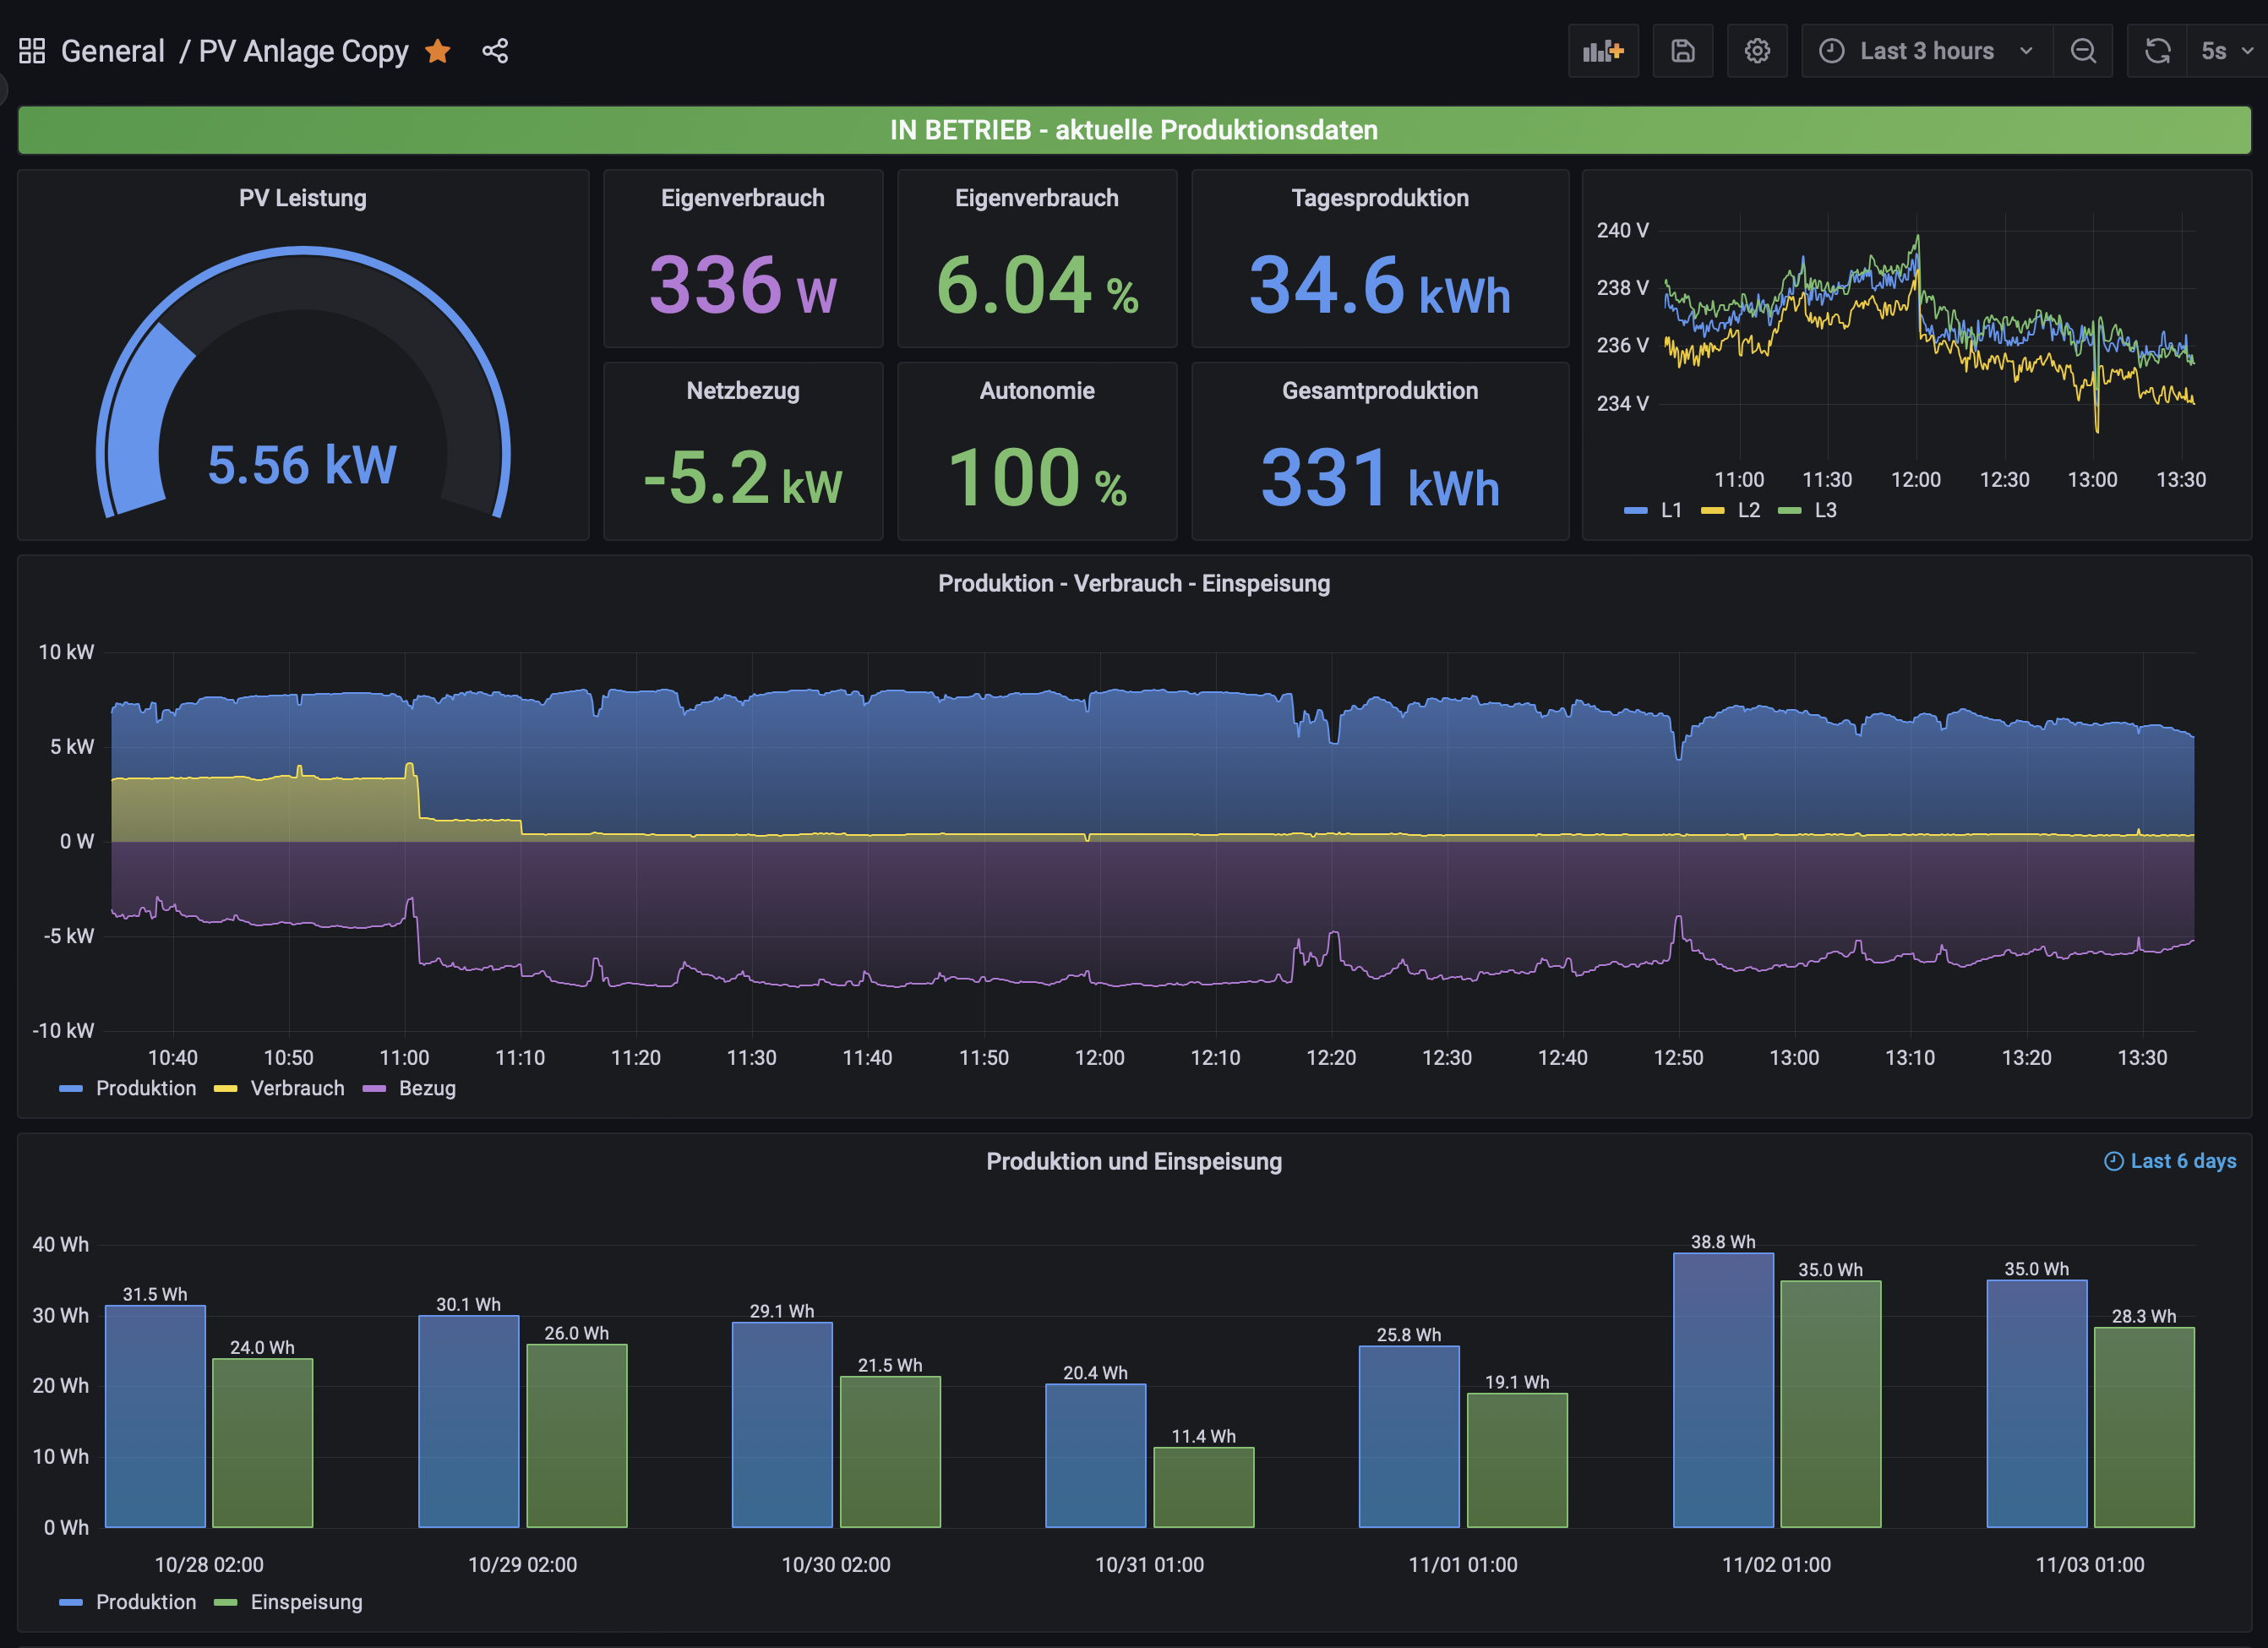Toggle L2 series in voltage legend
This screenshot has height=1648, width=2268.
click(x=1748, y=510)
